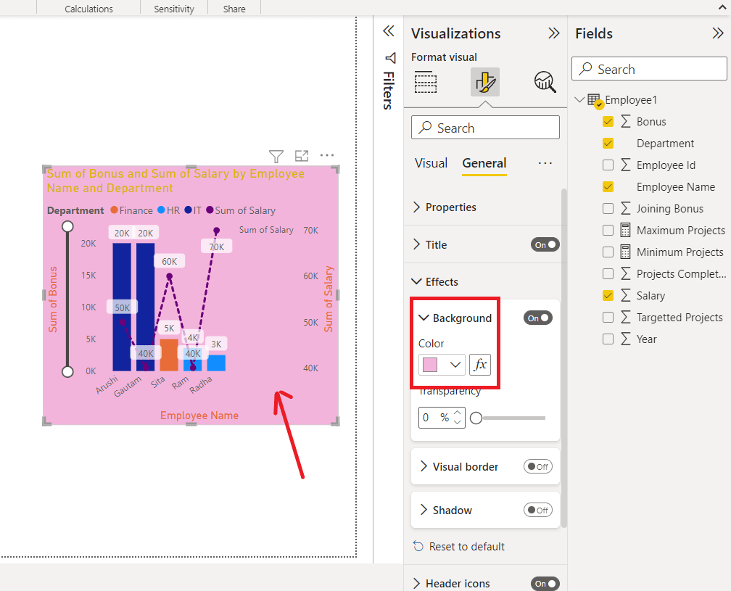Collapse the Fields pane double arrow
Screen dimensions: 731x591
pos(719,33)
